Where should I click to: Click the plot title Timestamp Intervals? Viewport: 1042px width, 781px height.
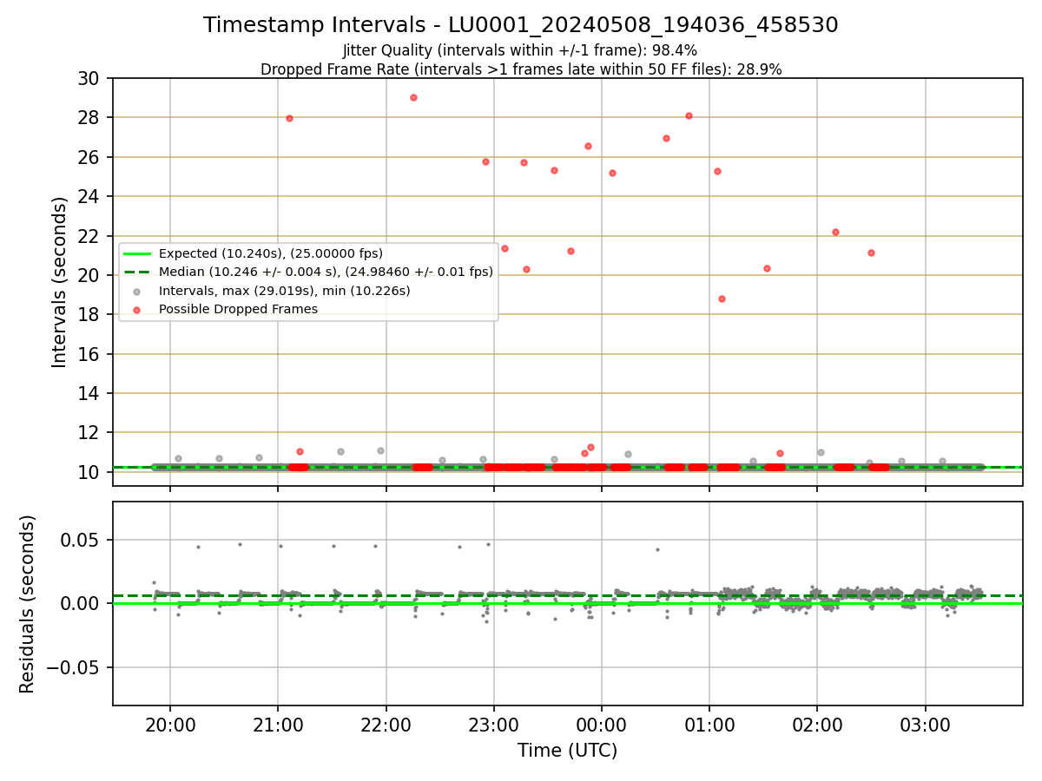[521, 25]
